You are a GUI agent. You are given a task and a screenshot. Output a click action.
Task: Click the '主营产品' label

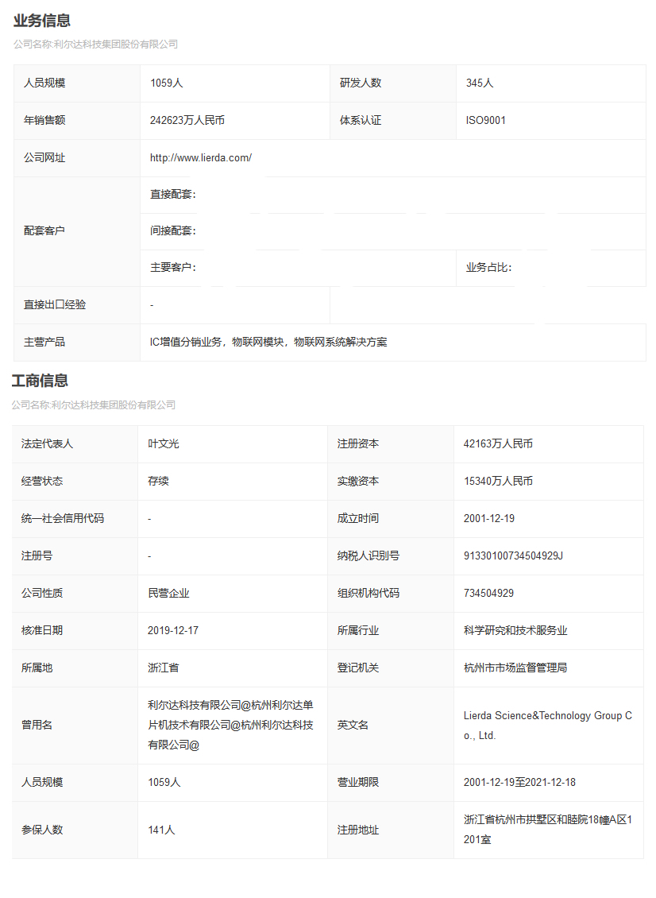pyautogui.click(x=44, y=342)
